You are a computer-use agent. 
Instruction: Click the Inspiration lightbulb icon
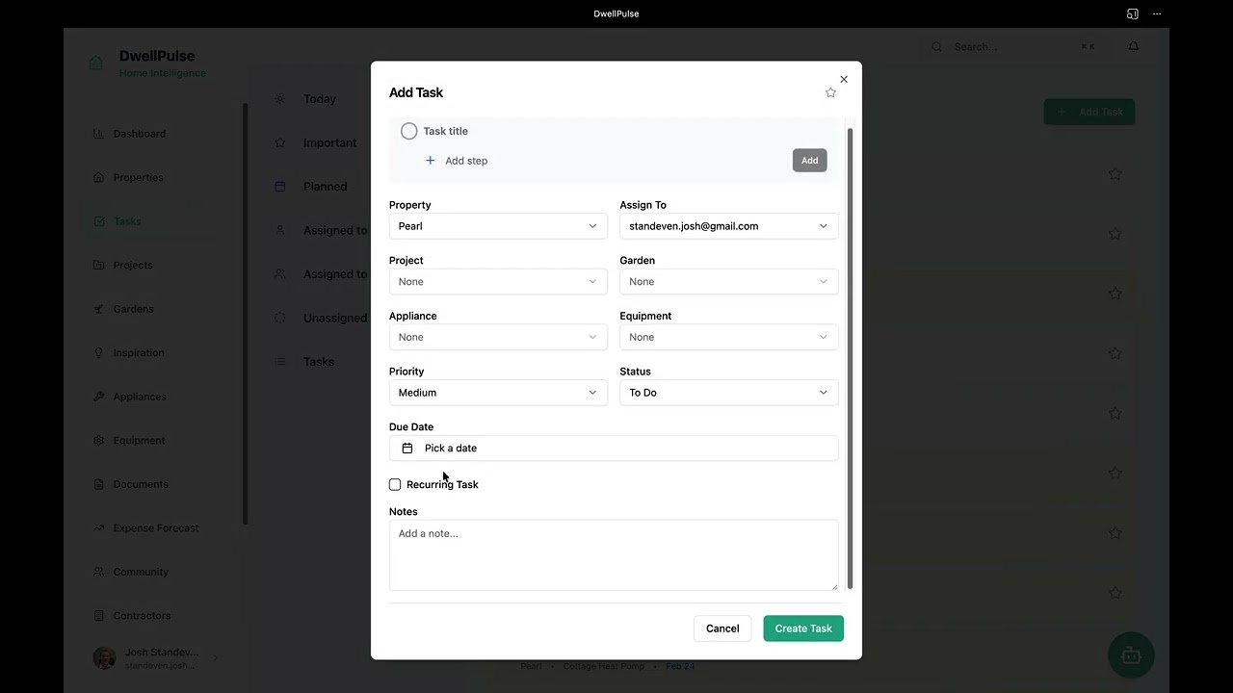pyautogui.click(x=98, y=352)
